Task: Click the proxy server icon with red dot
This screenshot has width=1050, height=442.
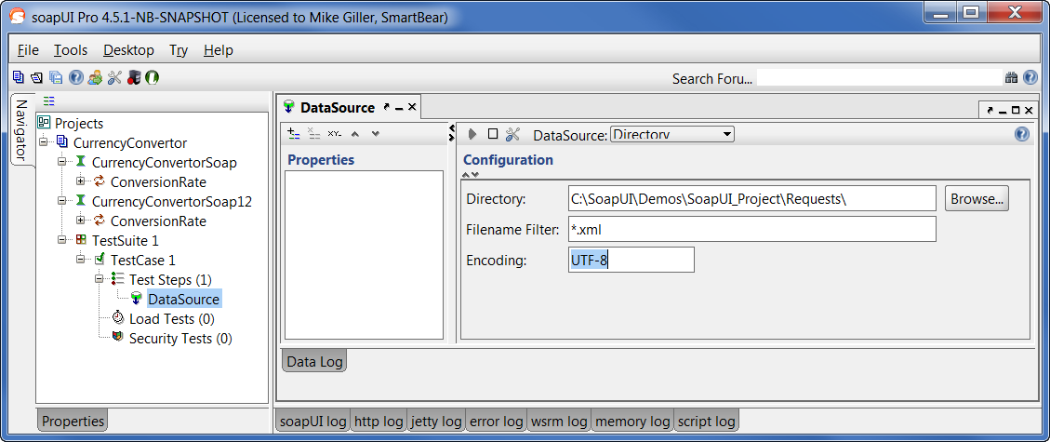Action: click(x=133, y=77)
